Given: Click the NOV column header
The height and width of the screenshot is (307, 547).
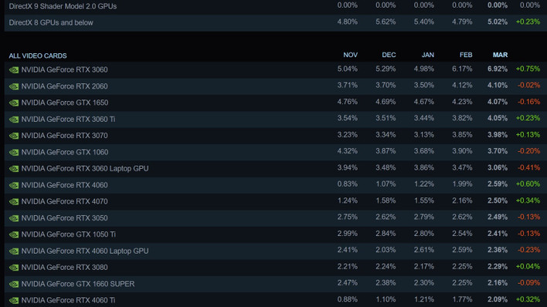Looking at the screenshot, I should point(350,55).
